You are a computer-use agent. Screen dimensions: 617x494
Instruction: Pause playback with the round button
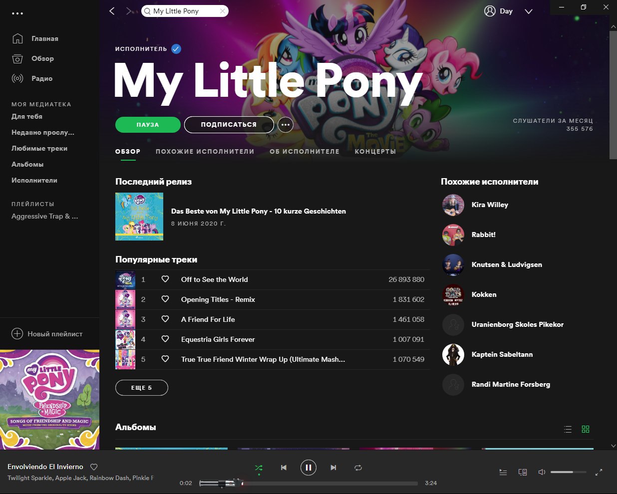(308, 468)
